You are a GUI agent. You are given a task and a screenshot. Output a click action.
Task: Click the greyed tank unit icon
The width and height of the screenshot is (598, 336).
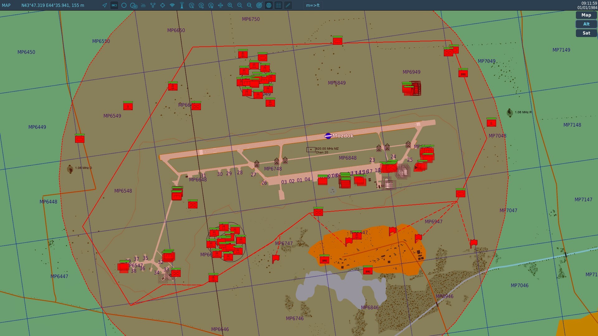point(143,5)
